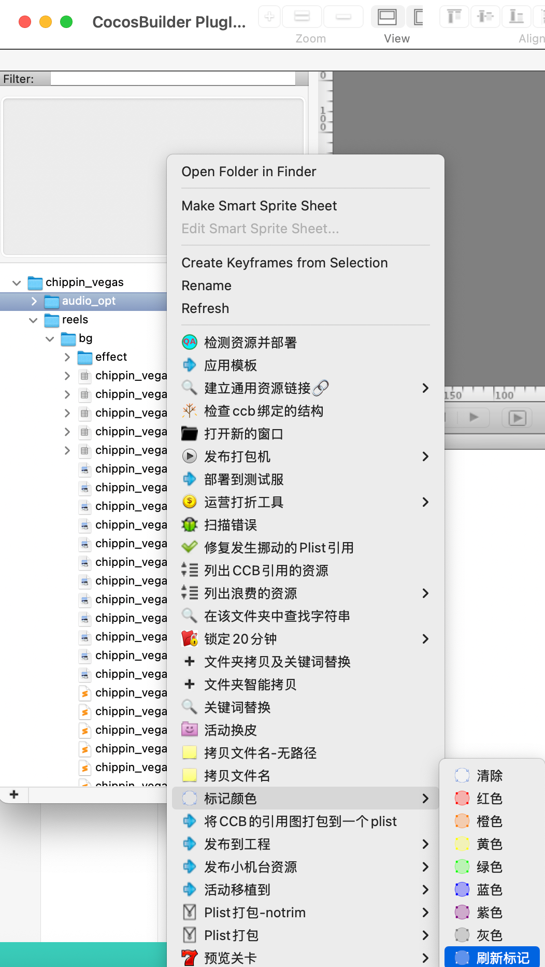Expand the effect folder in tree

point(67,357)
